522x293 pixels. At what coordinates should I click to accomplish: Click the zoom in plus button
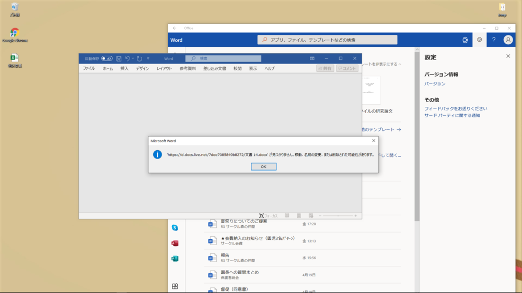coord(355,216)
